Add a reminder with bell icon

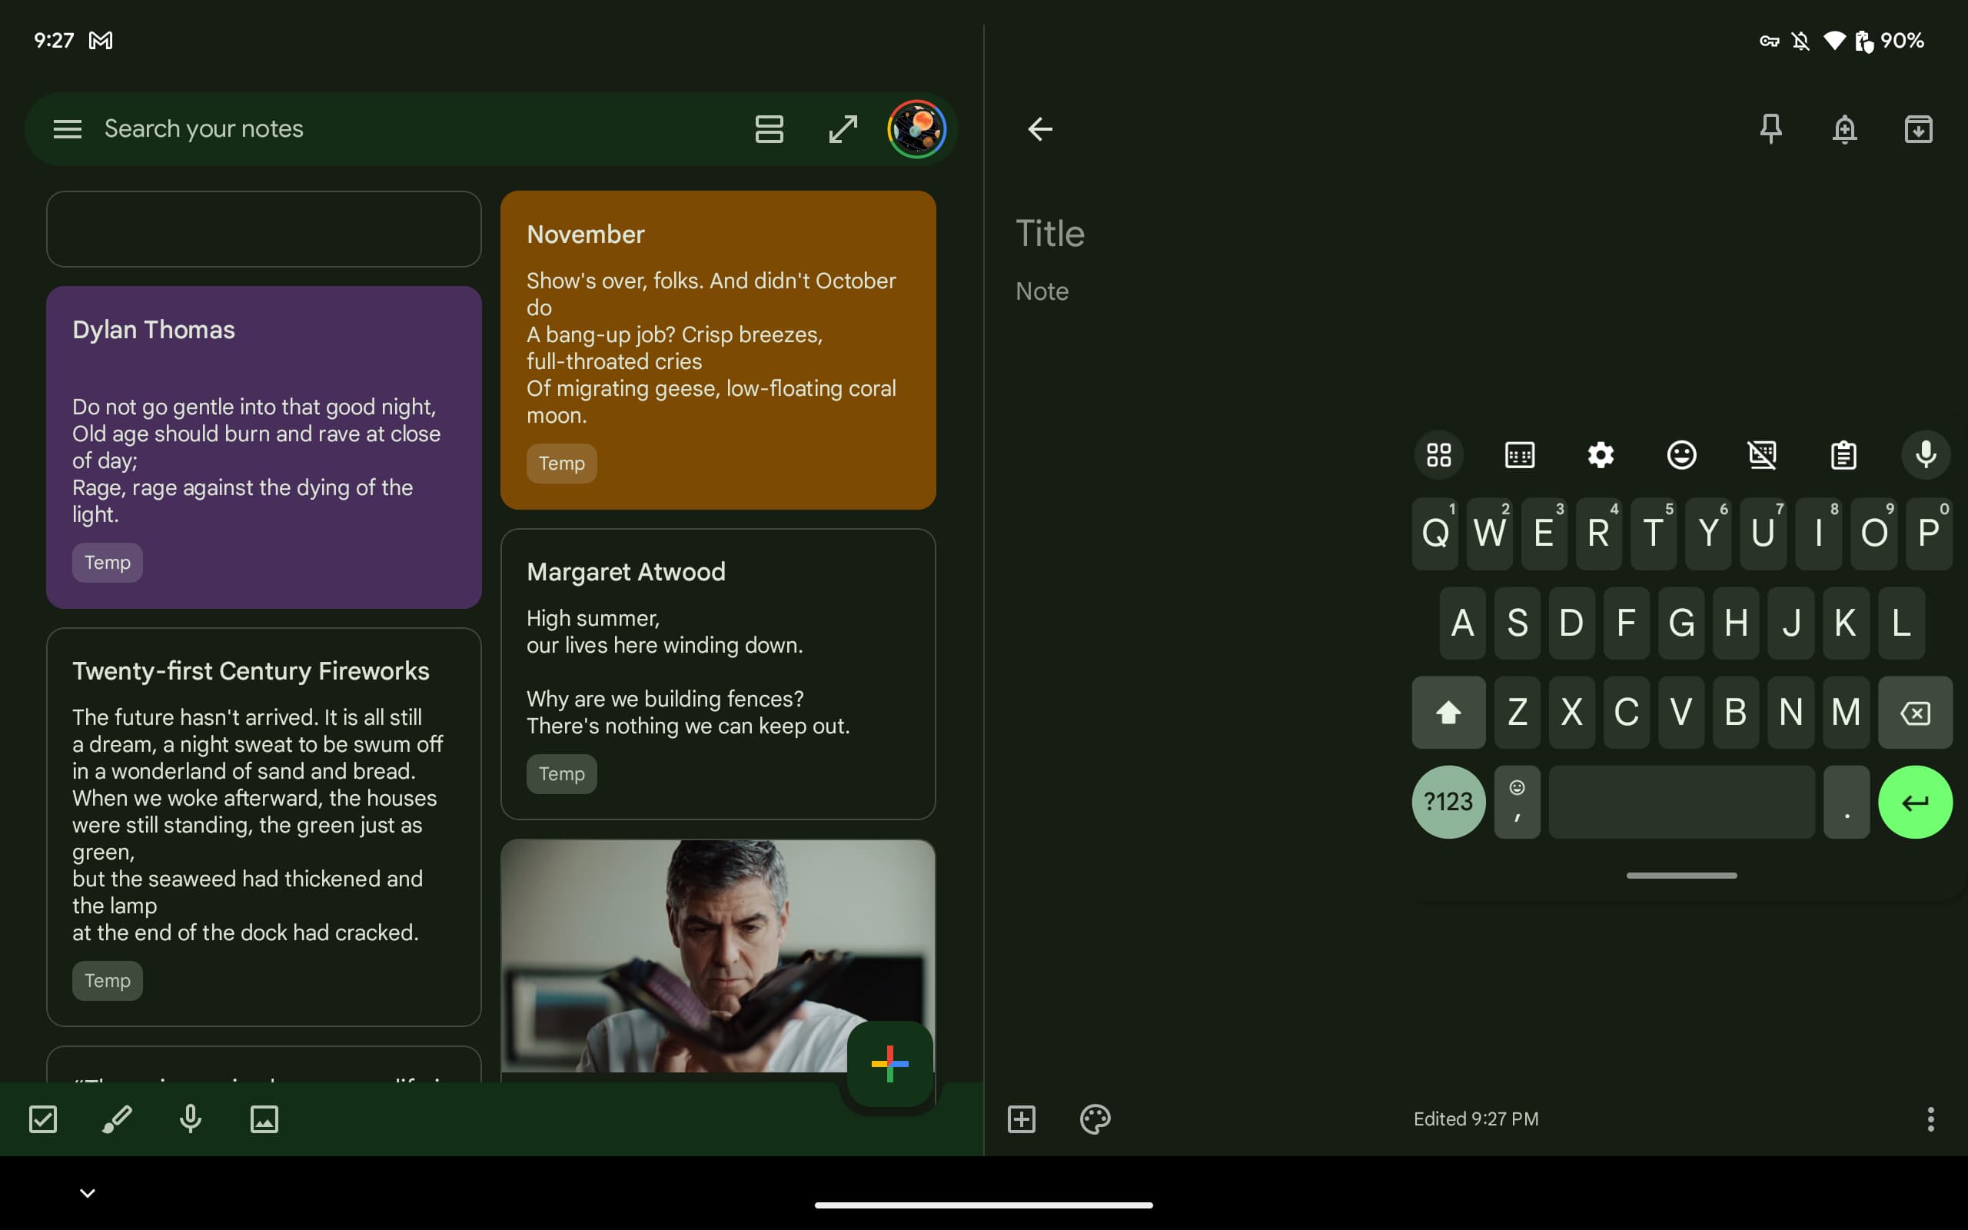(1844, 128)
